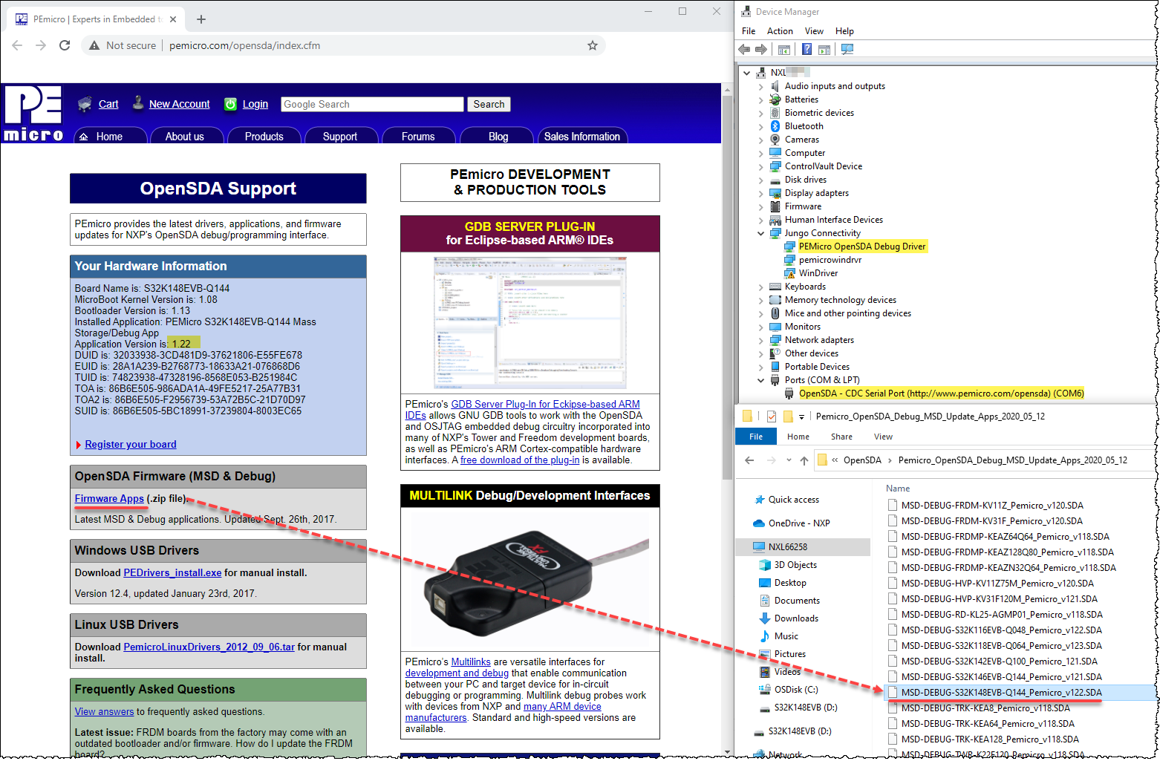Go up to parent folder in Explorer
Viewport: 1160px width, 761px height.
806,460
